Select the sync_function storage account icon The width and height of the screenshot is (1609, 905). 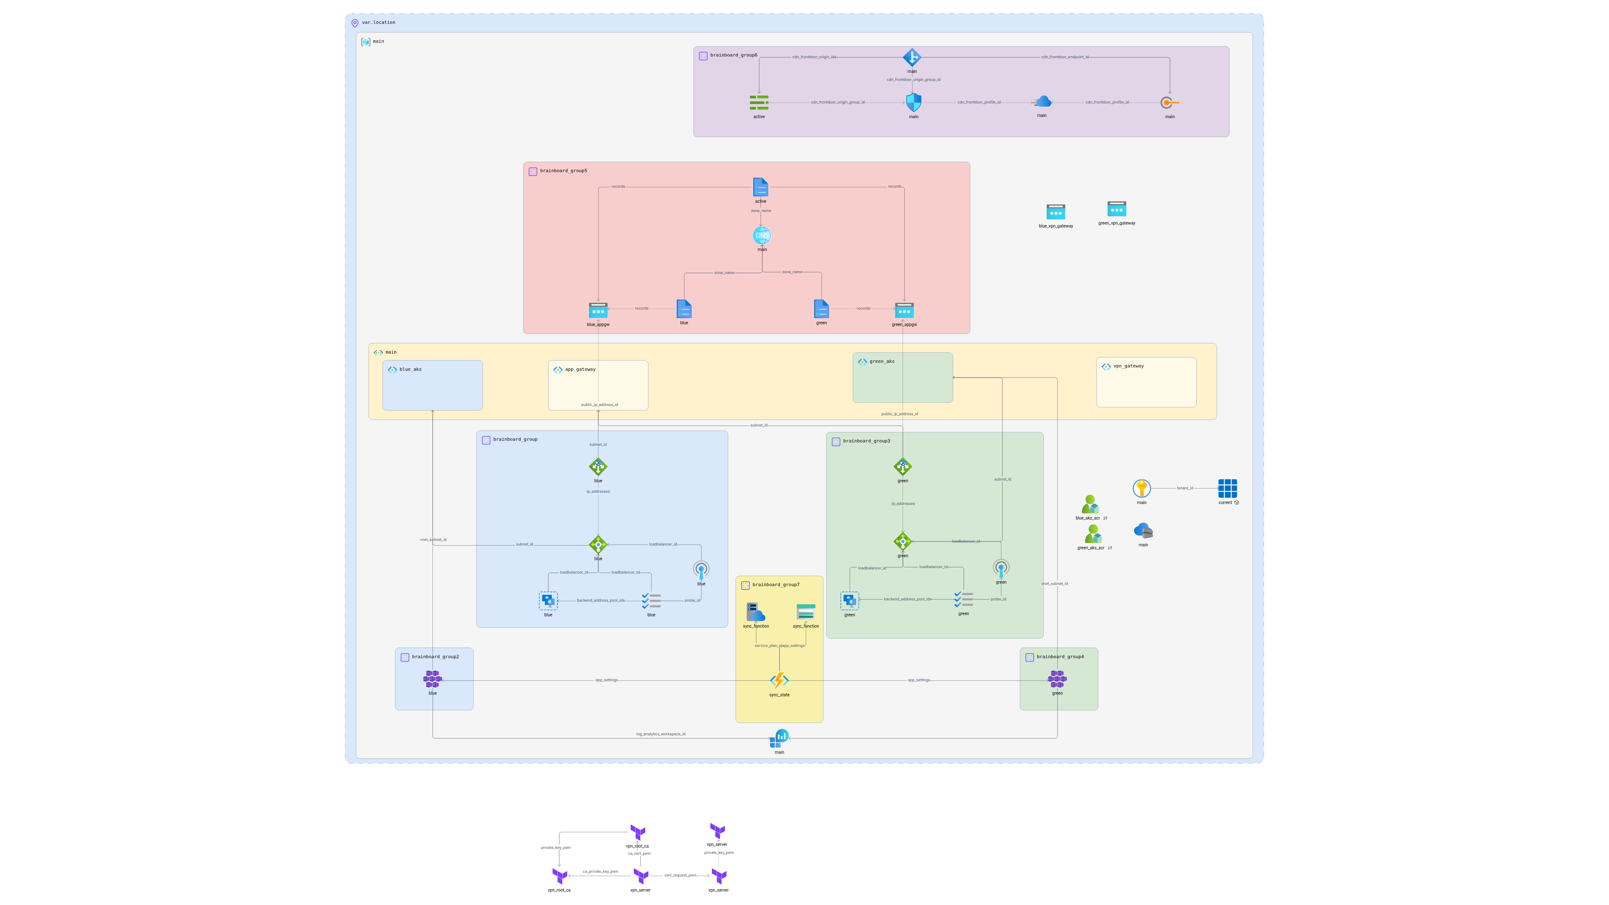806,612
